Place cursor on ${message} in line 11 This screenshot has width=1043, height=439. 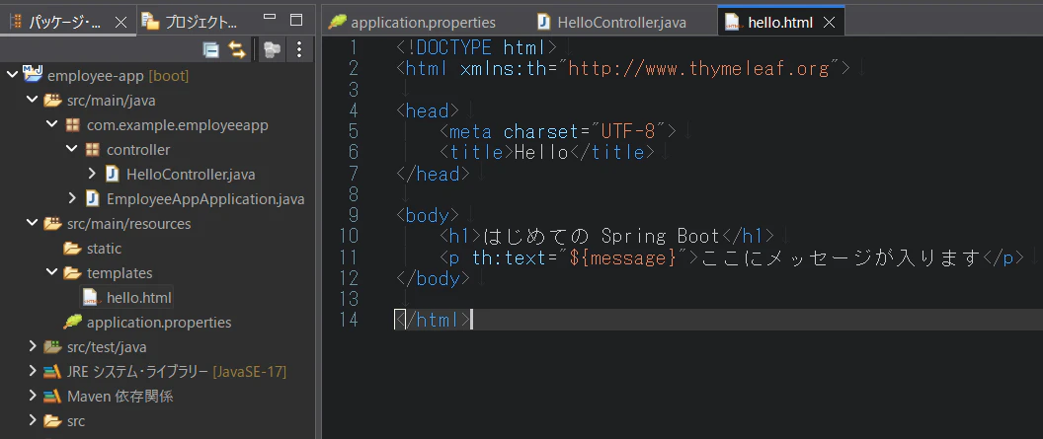point(622,257)
